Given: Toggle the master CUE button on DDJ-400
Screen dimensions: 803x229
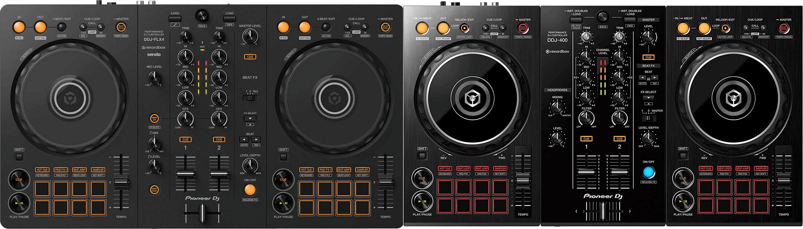Looking at the screenshot, I should [x=649, y=57].
